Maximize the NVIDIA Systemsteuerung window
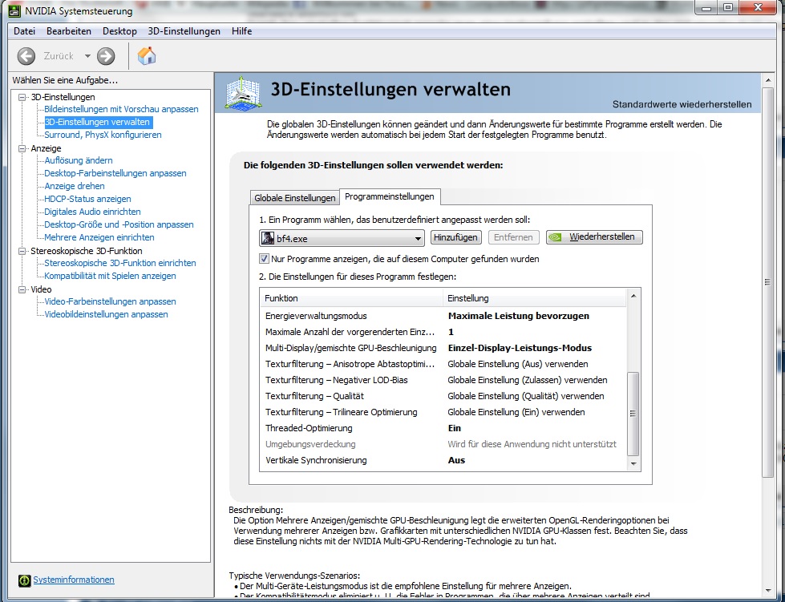 [728, 7]
